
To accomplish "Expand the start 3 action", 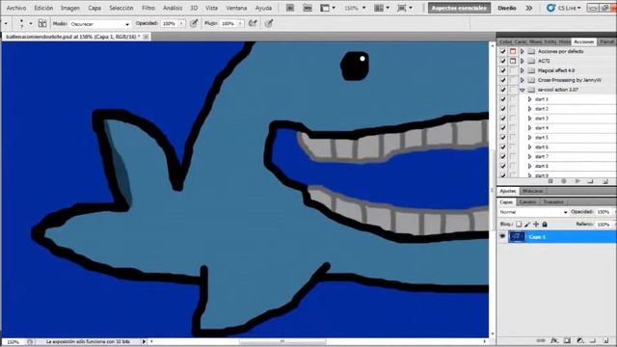I will pyautogui.click(x=529, y=119).
